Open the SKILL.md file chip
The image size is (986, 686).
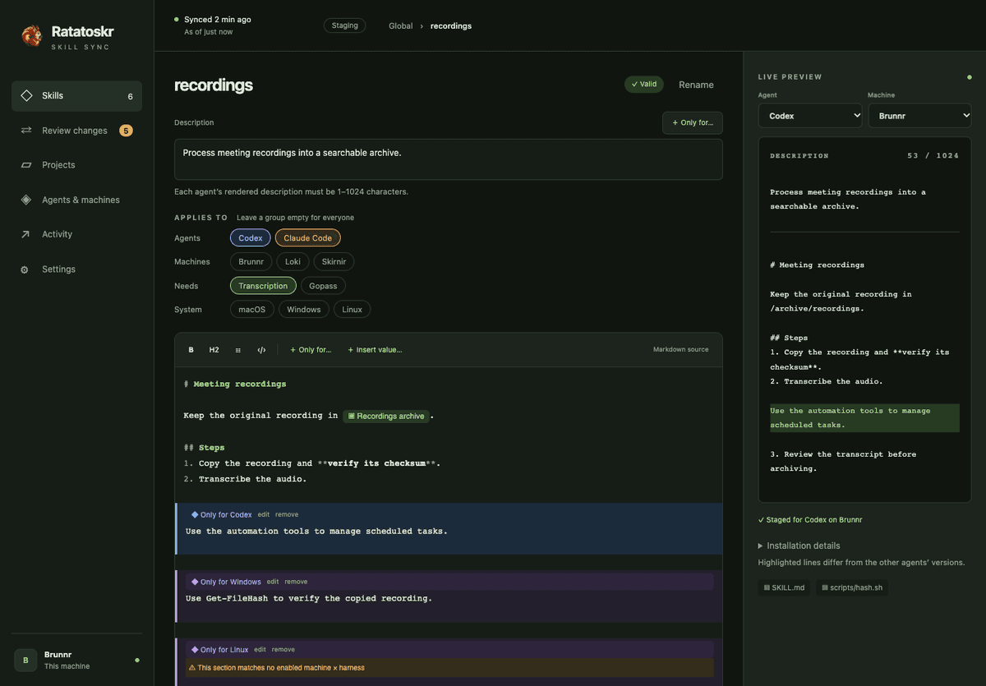click(784, 587)
